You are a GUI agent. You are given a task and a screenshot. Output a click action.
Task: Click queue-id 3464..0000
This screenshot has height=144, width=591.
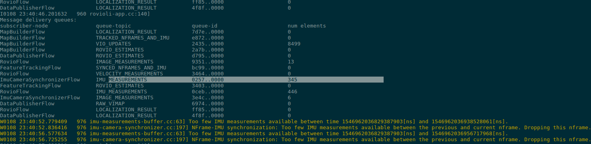point(208,74)
